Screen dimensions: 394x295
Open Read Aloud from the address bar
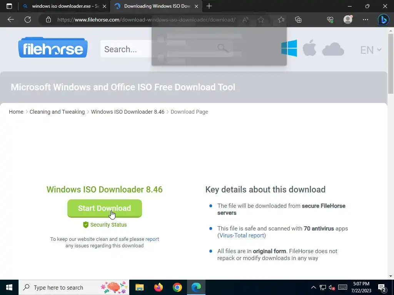point(245,20)
